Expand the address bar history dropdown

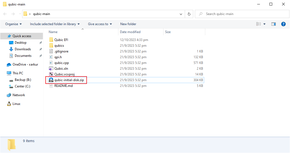click(181, 14)
